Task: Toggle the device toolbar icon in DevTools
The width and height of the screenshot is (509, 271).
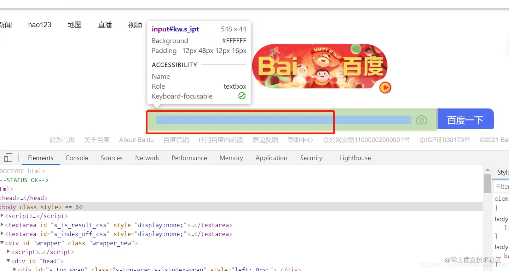Action: pyautogui.click(x=8, y=158)
